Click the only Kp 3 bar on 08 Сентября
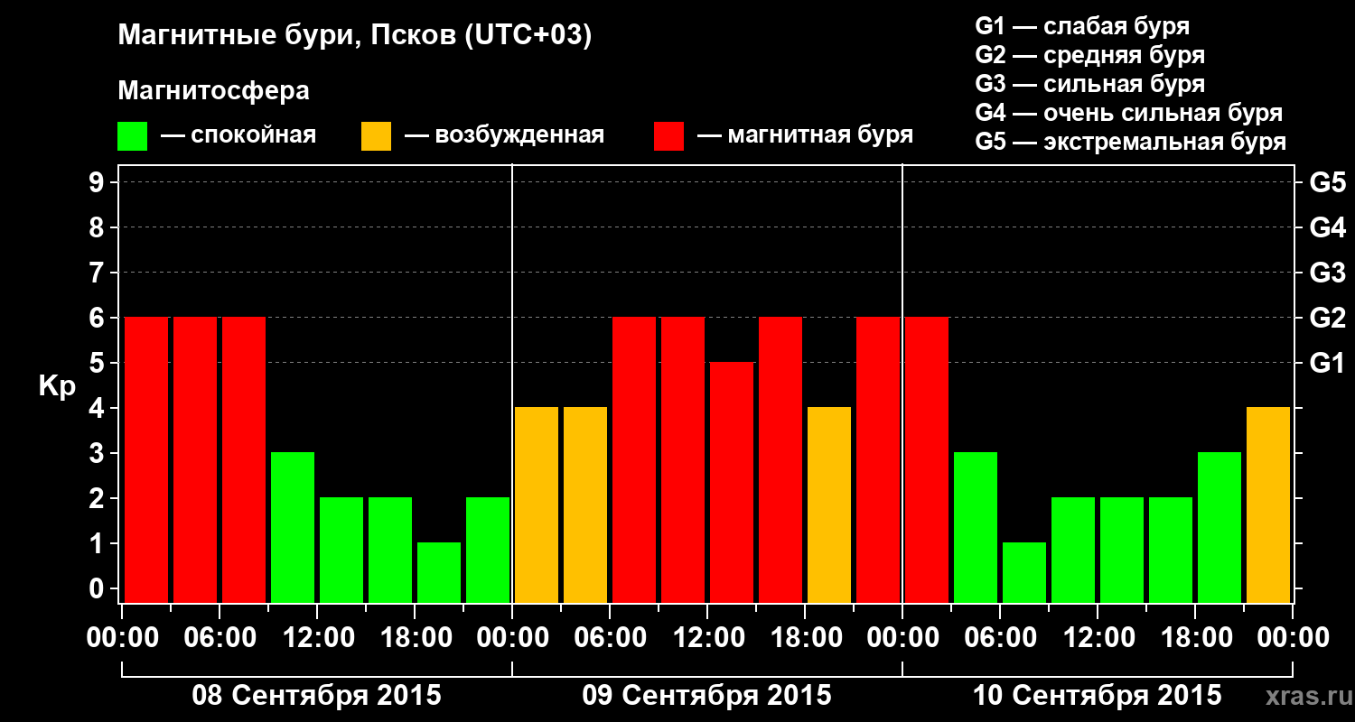The image size is (1355, 722). click(293, 527)
